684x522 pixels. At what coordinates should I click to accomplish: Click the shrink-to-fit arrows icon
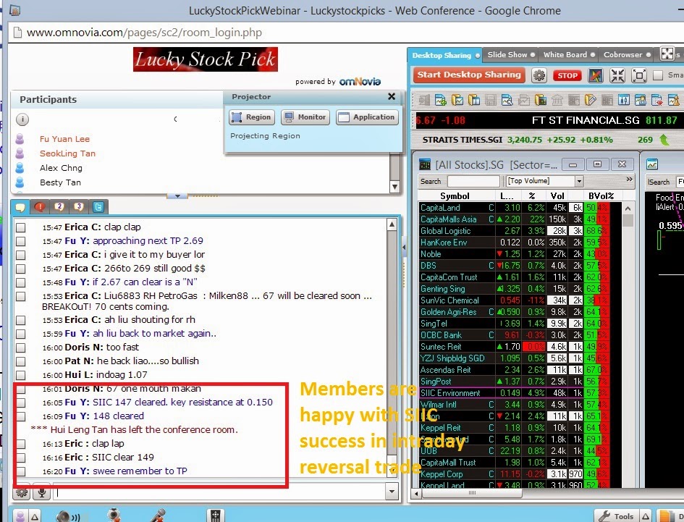pos(617,75)
